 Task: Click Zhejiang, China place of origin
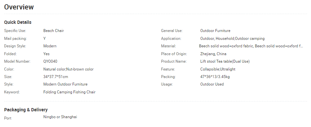(x=213, y=54)
